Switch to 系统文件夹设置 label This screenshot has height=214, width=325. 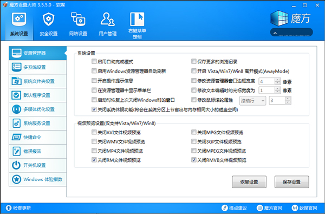39,81
